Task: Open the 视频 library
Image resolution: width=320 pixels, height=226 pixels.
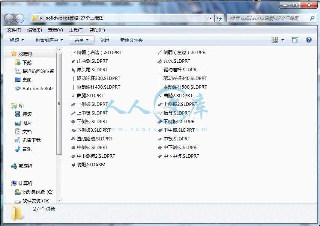Action: pos(27,115)
